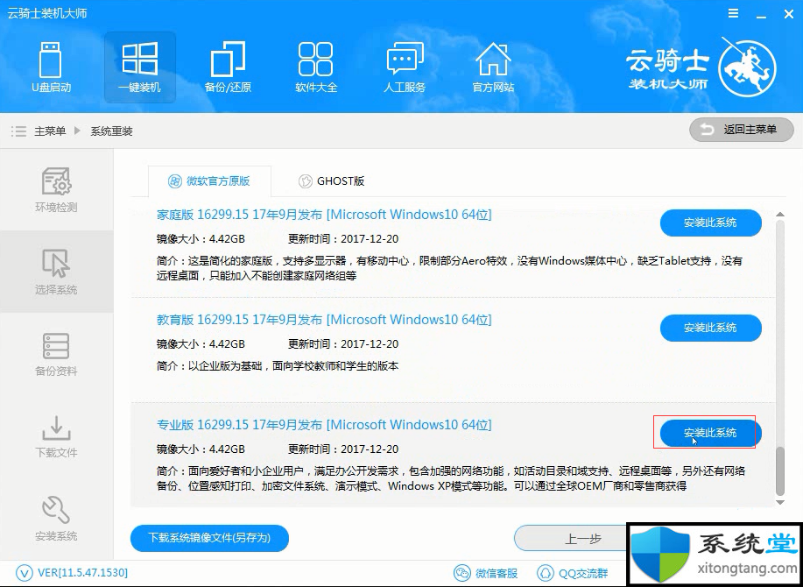
Task: Click the version V circle icon
Action: click(24, 572)
